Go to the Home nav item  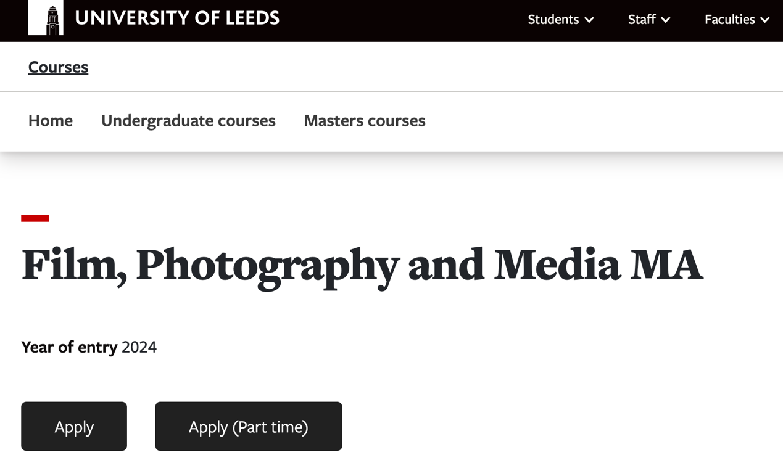click(51, 120)
